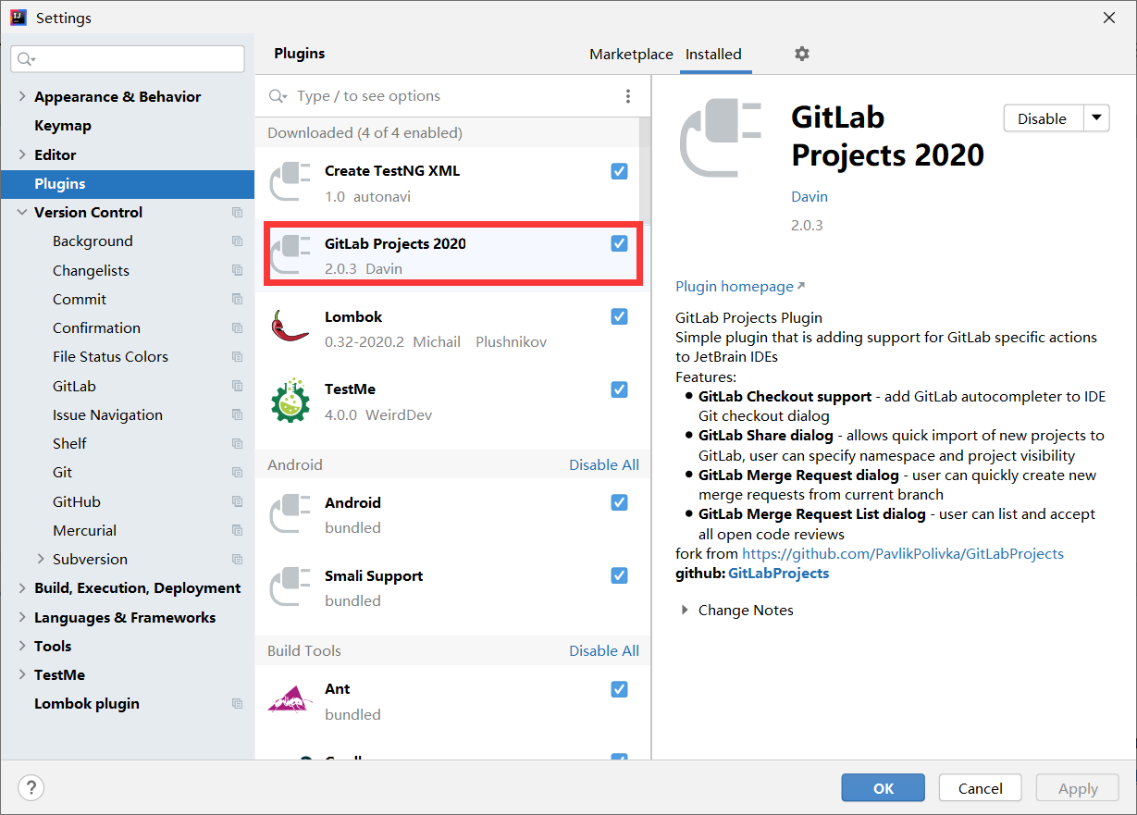Toggle the Smali Support checkbox
Image resolution: width=1137 pixels, height=815 pixels.
[620, 575]
